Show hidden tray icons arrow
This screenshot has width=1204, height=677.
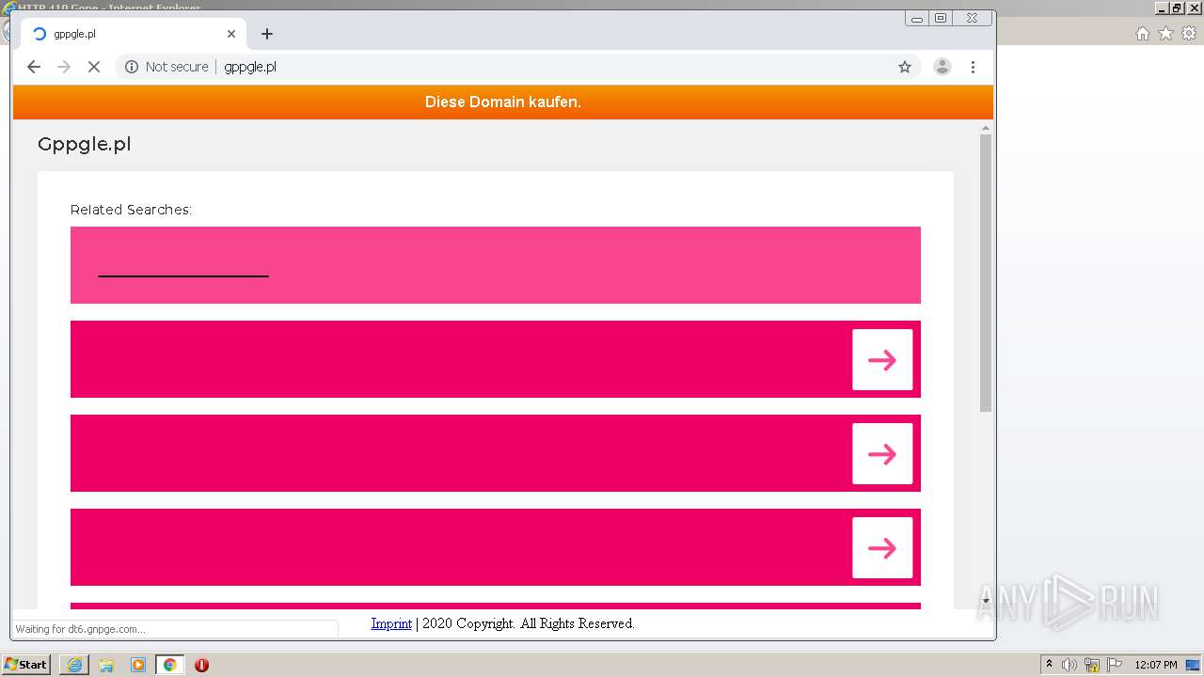coord(1049,665)
